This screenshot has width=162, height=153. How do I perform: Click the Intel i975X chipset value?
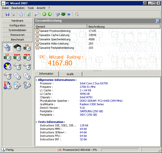point(86,97)
